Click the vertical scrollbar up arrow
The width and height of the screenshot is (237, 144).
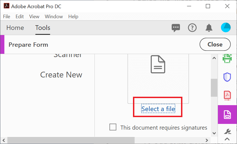coord(214,58)
